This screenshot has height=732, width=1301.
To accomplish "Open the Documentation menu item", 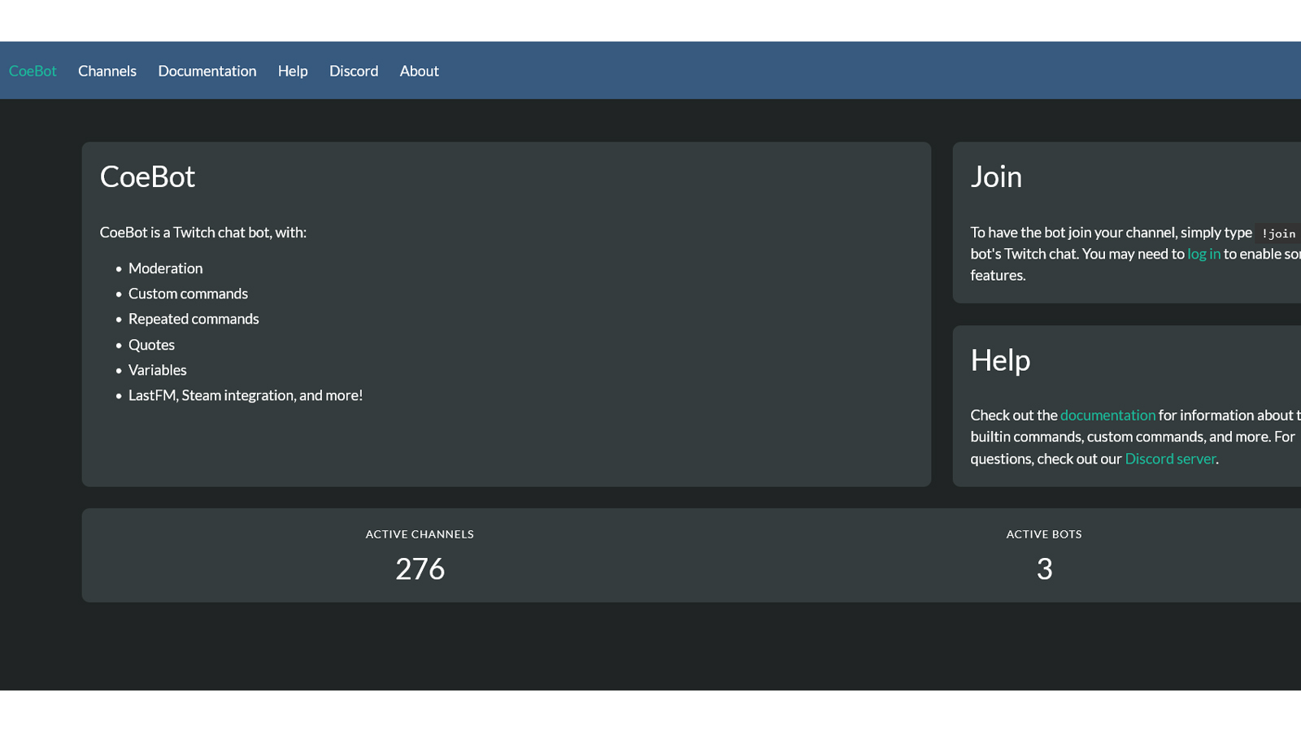I will (207, 71).
